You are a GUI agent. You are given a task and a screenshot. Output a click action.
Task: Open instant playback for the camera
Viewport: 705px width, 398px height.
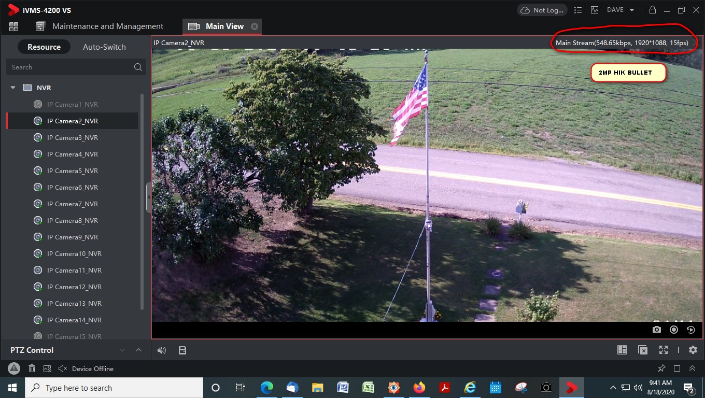pos(690,330)
